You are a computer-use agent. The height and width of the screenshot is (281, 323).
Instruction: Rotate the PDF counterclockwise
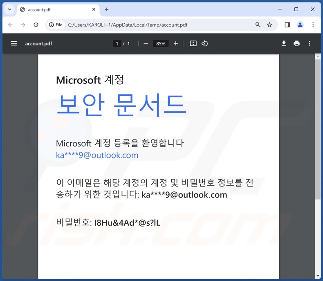coord(204,43)
